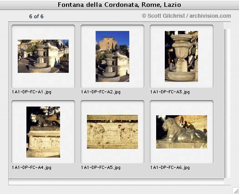This screenshot has height=194, width=239.
Task: Open the 1A1-DP-FC-A3.jpg urn close-up thumbnail
Action: tap(181, 56)
